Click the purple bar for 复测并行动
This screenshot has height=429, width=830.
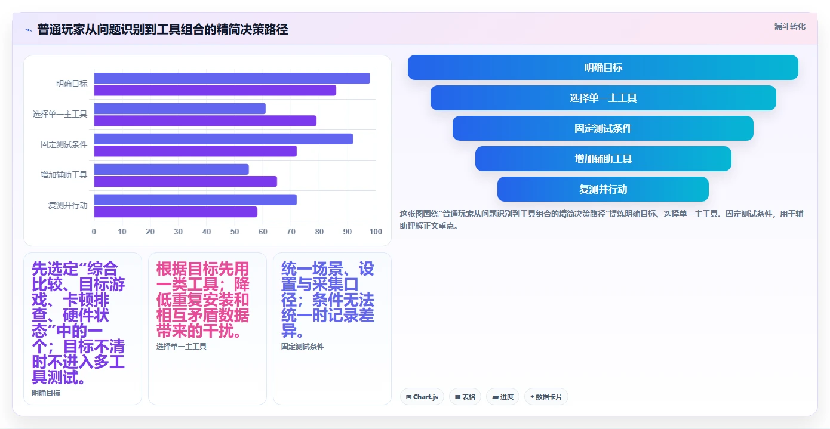(176, 212)
